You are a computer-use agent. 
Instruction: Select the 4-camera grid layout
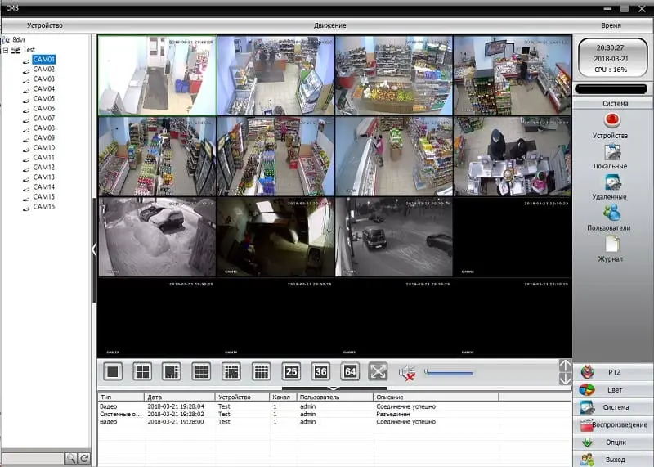(142, 371)
